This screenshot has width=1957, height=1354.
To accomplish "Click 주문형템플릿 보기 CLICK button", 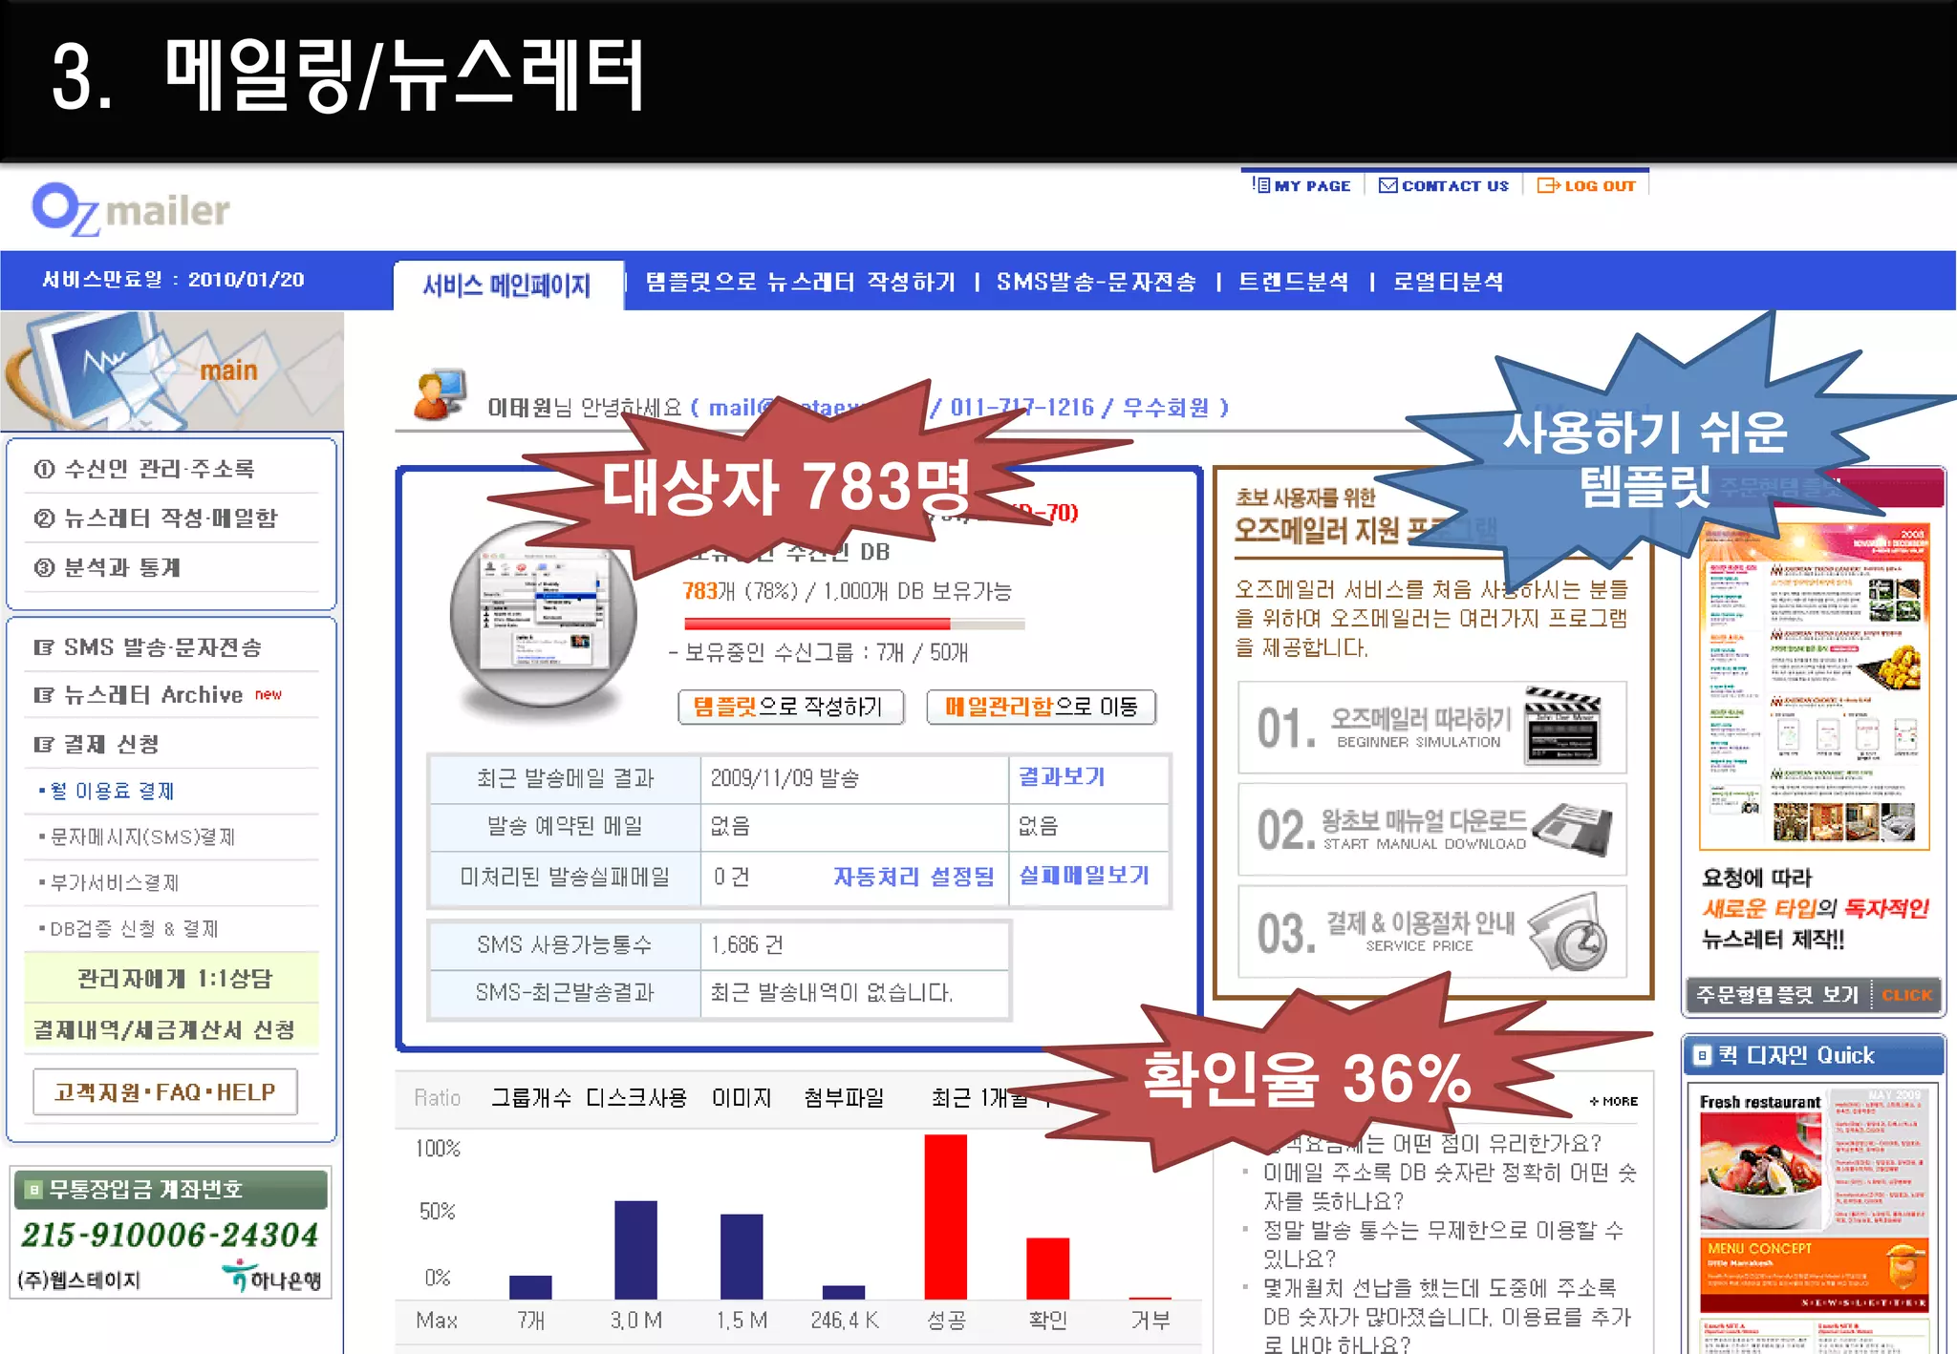I will point(1814,995).
